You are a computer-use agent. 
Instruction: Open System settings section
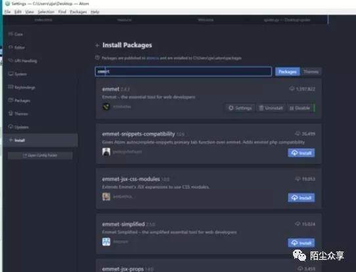point(20,74)
